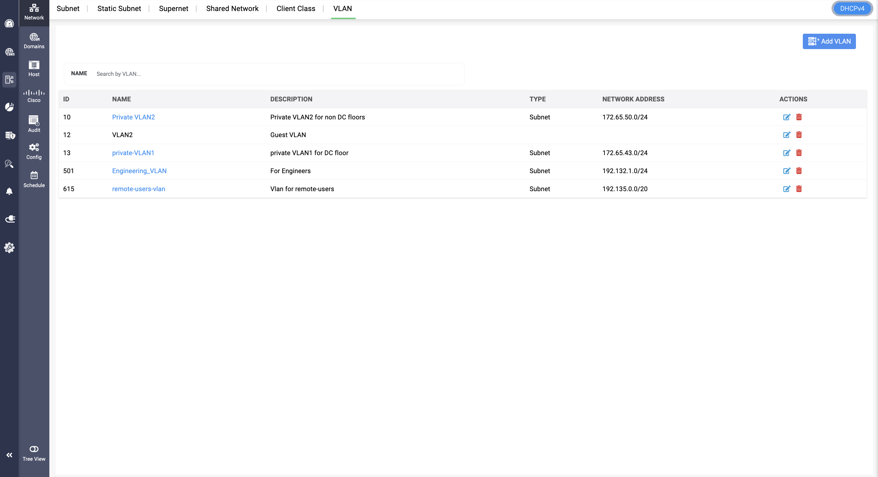
Task: Click the notifications bell icon
Action: (x=9, y=191)
